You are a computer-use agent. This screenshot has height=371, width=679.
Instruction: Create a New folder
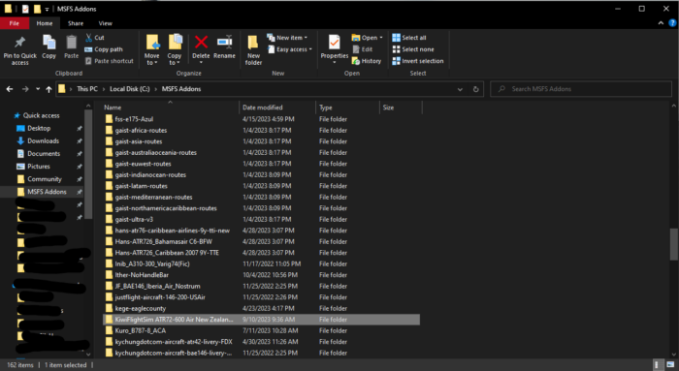253,49
